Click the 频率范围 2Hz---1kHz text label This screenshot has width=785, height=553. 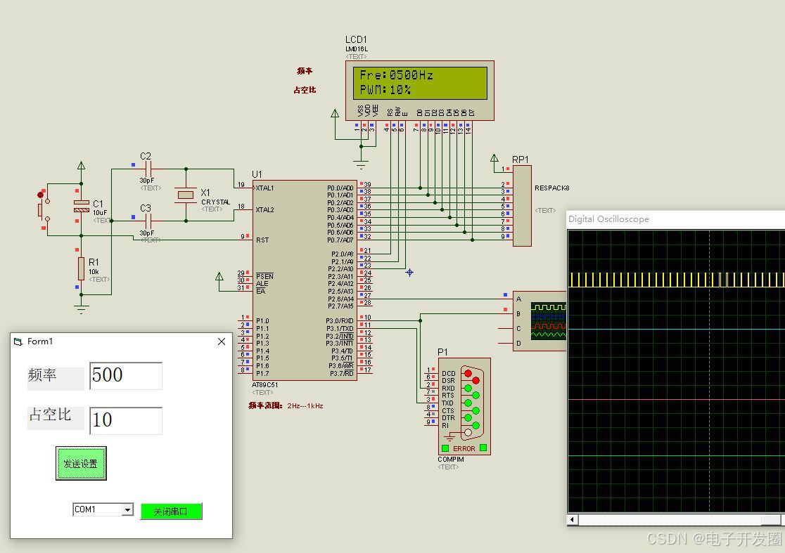coord(286,405)
